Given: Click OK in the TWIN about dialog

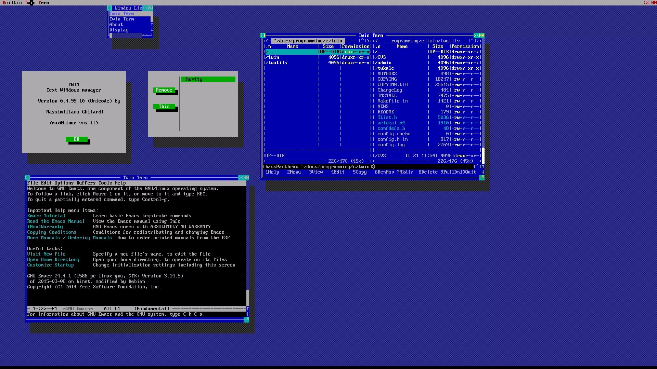Looking at the screenshot, I should [77, 139].
